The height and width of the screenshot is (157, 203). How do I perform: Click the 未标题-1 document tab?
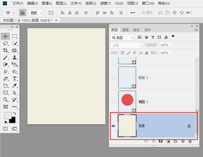click(28, 20)
